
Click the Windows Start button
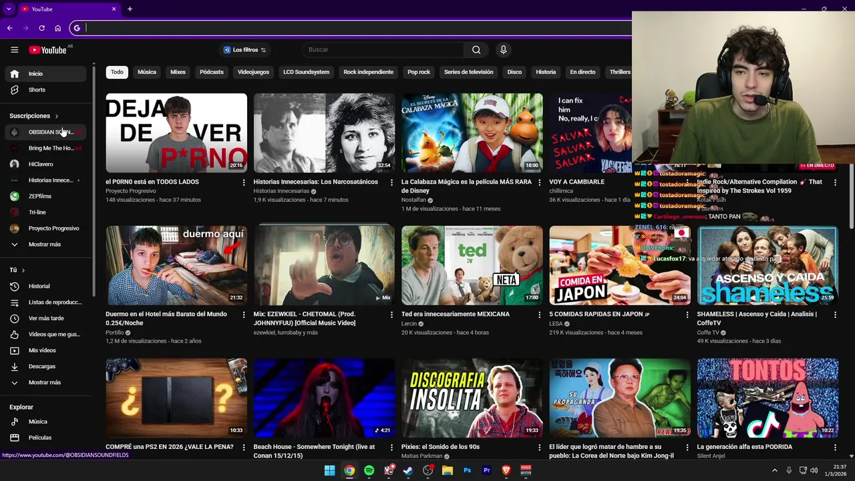[x=329, y=470]
